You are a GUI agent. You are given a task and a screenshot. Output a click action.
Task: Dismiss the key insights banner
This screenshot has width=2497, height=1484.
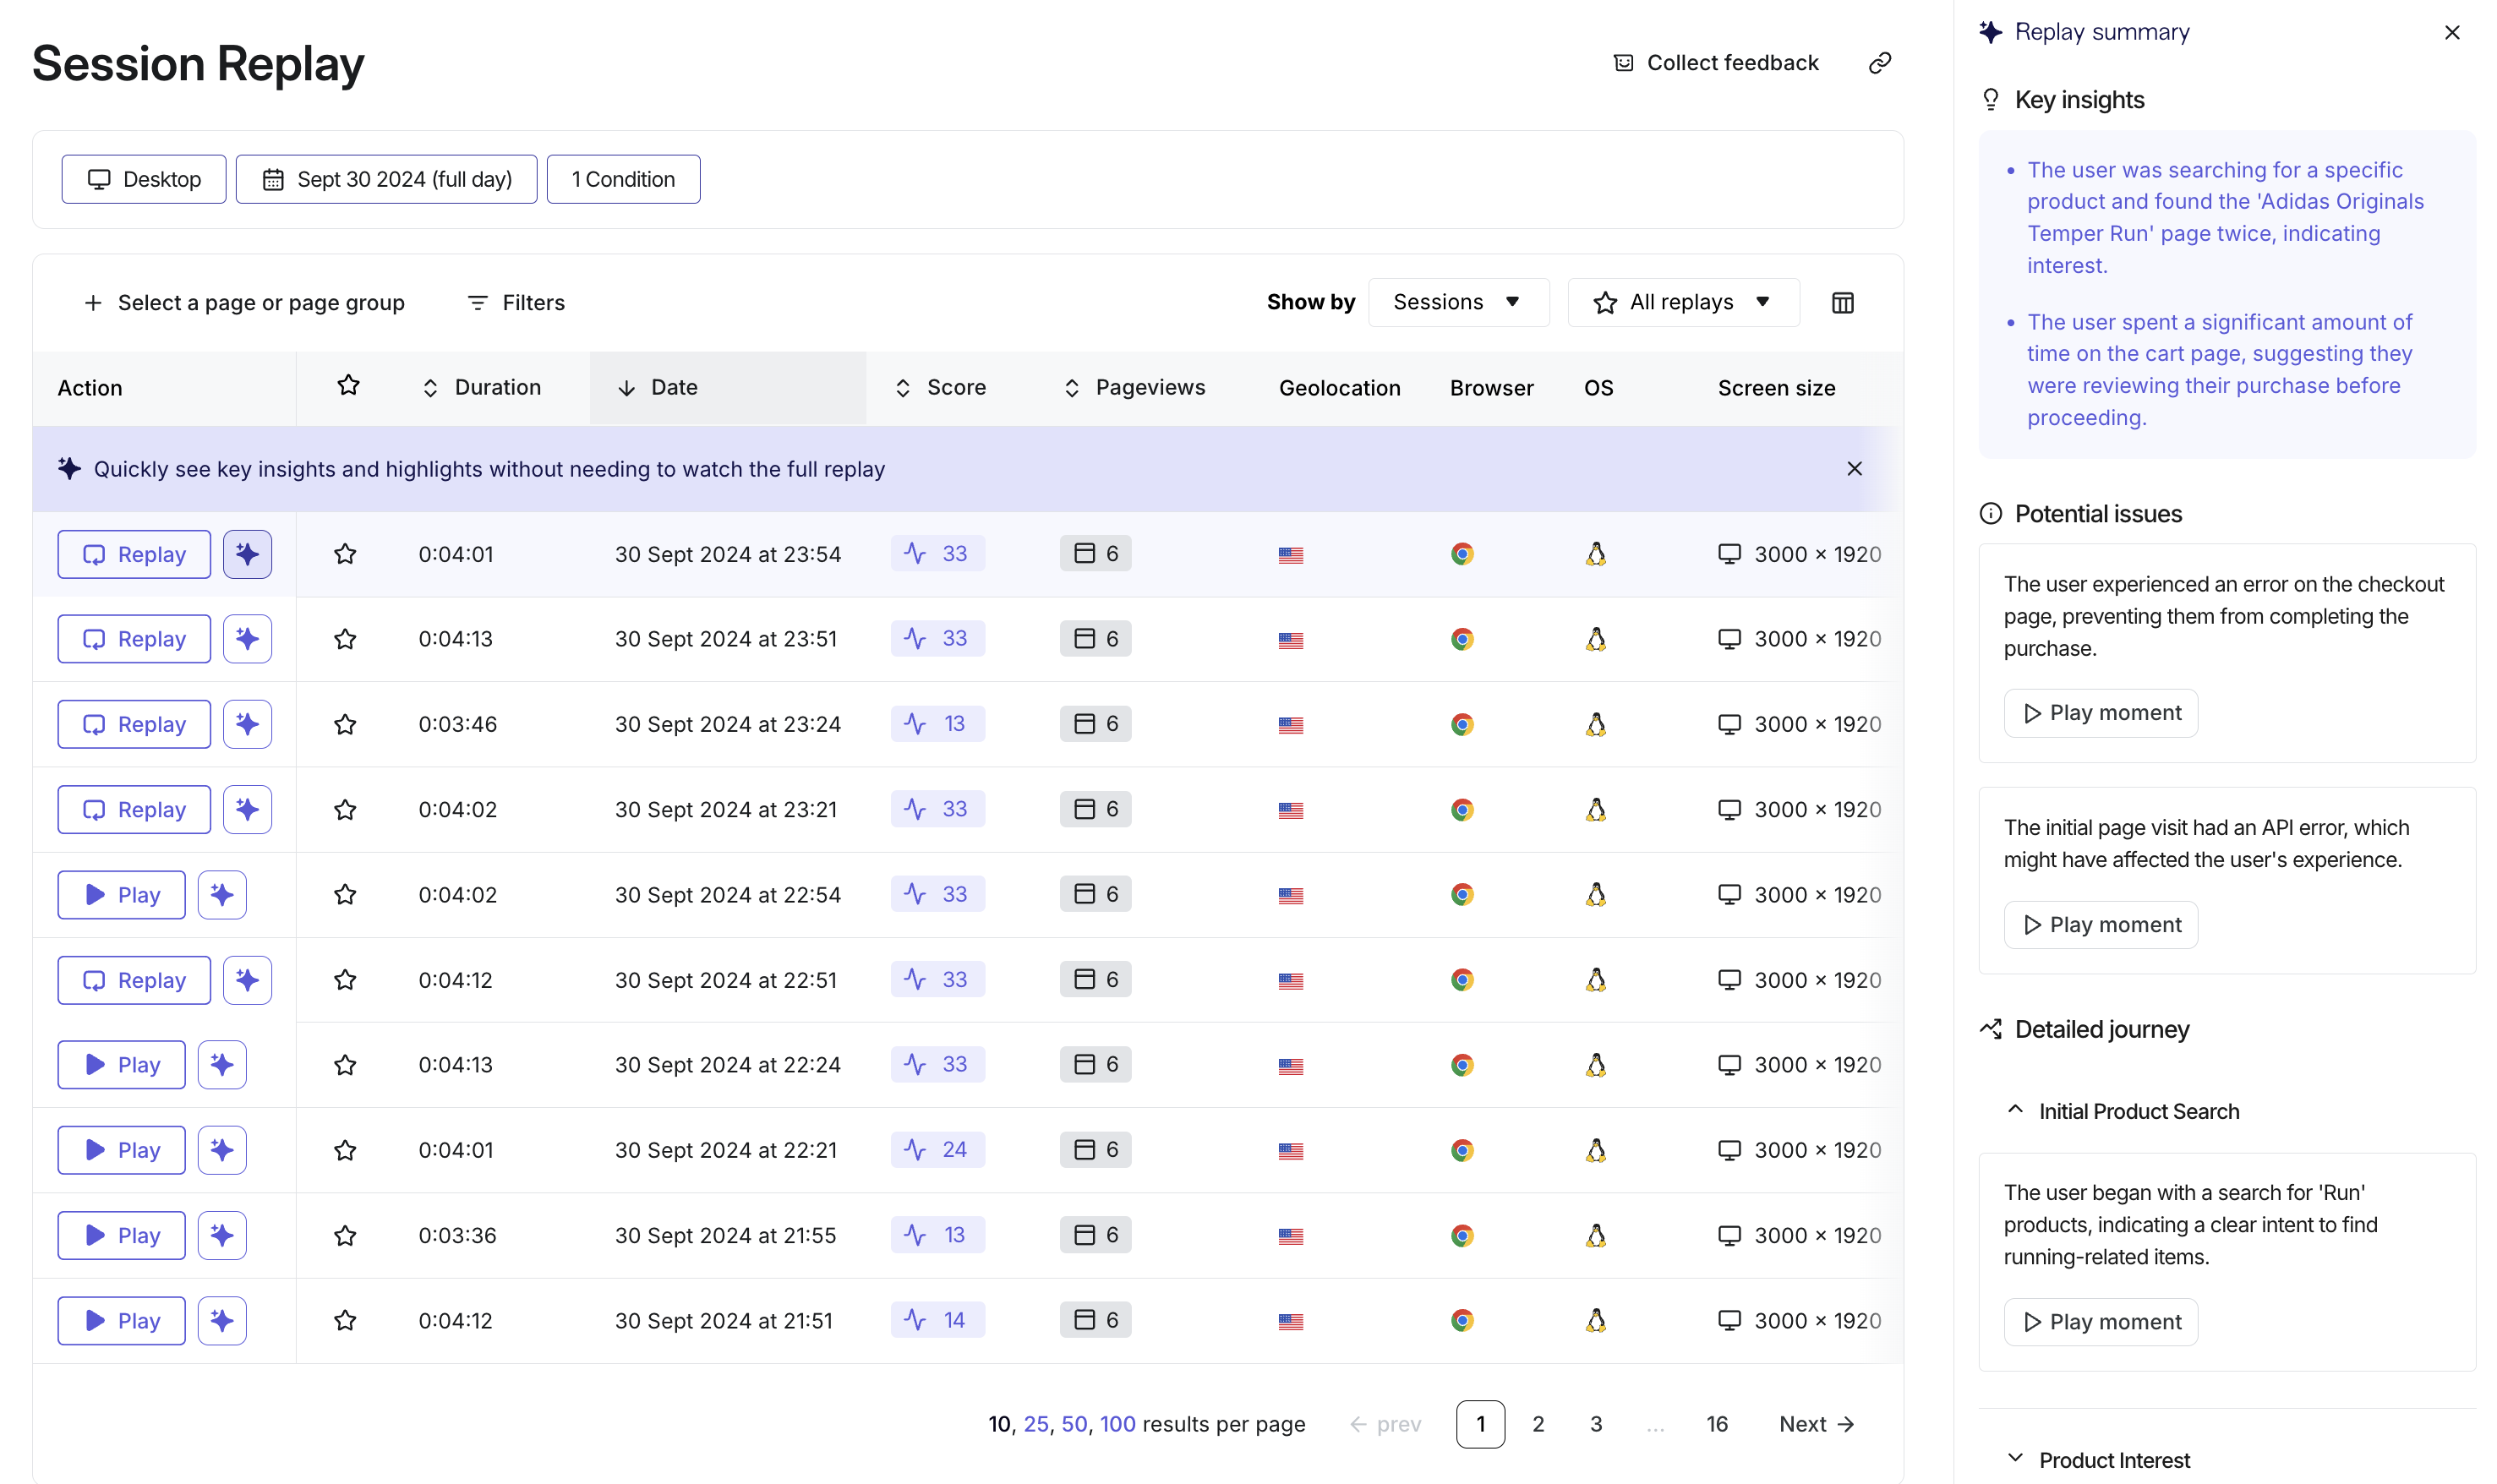pyautogui.click(x=1854, y=469)
